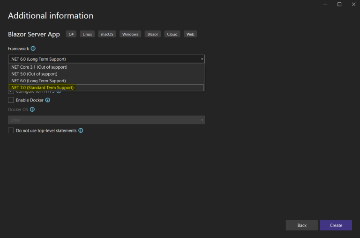
Task: Click the Framework info icon
Action: 33,49
